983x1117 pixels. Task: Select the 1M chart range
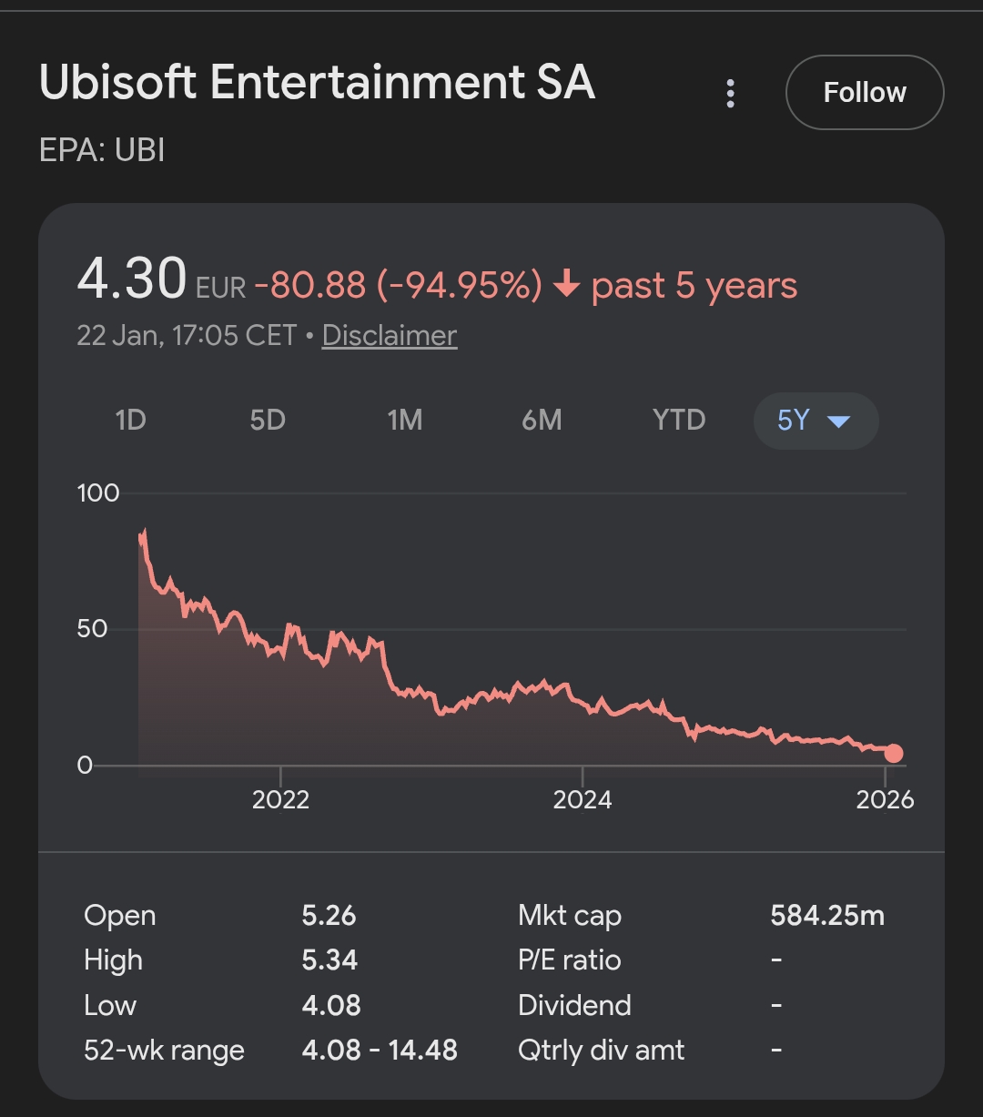tap(405, 420)
